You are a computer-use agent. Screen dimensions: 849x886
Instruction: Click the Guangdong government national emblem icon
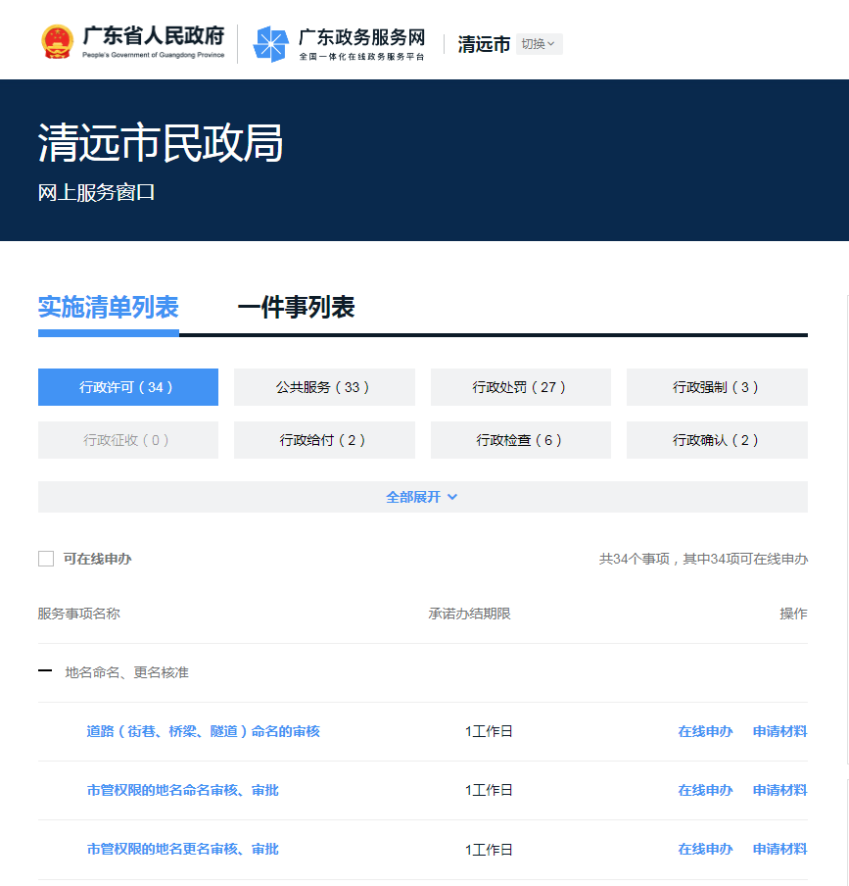point(57,43)
